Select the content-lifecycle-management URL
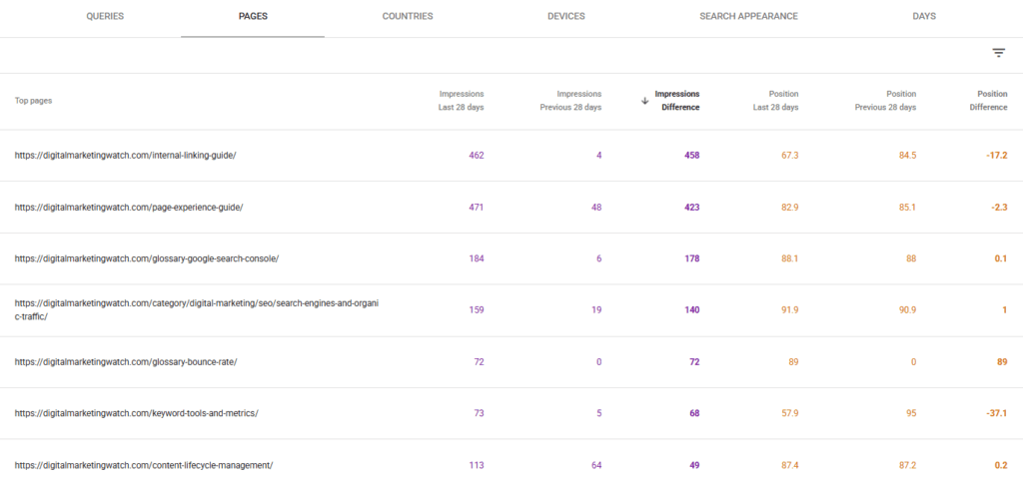This screenshot has width=1023, height=487. tap(144, 465)
